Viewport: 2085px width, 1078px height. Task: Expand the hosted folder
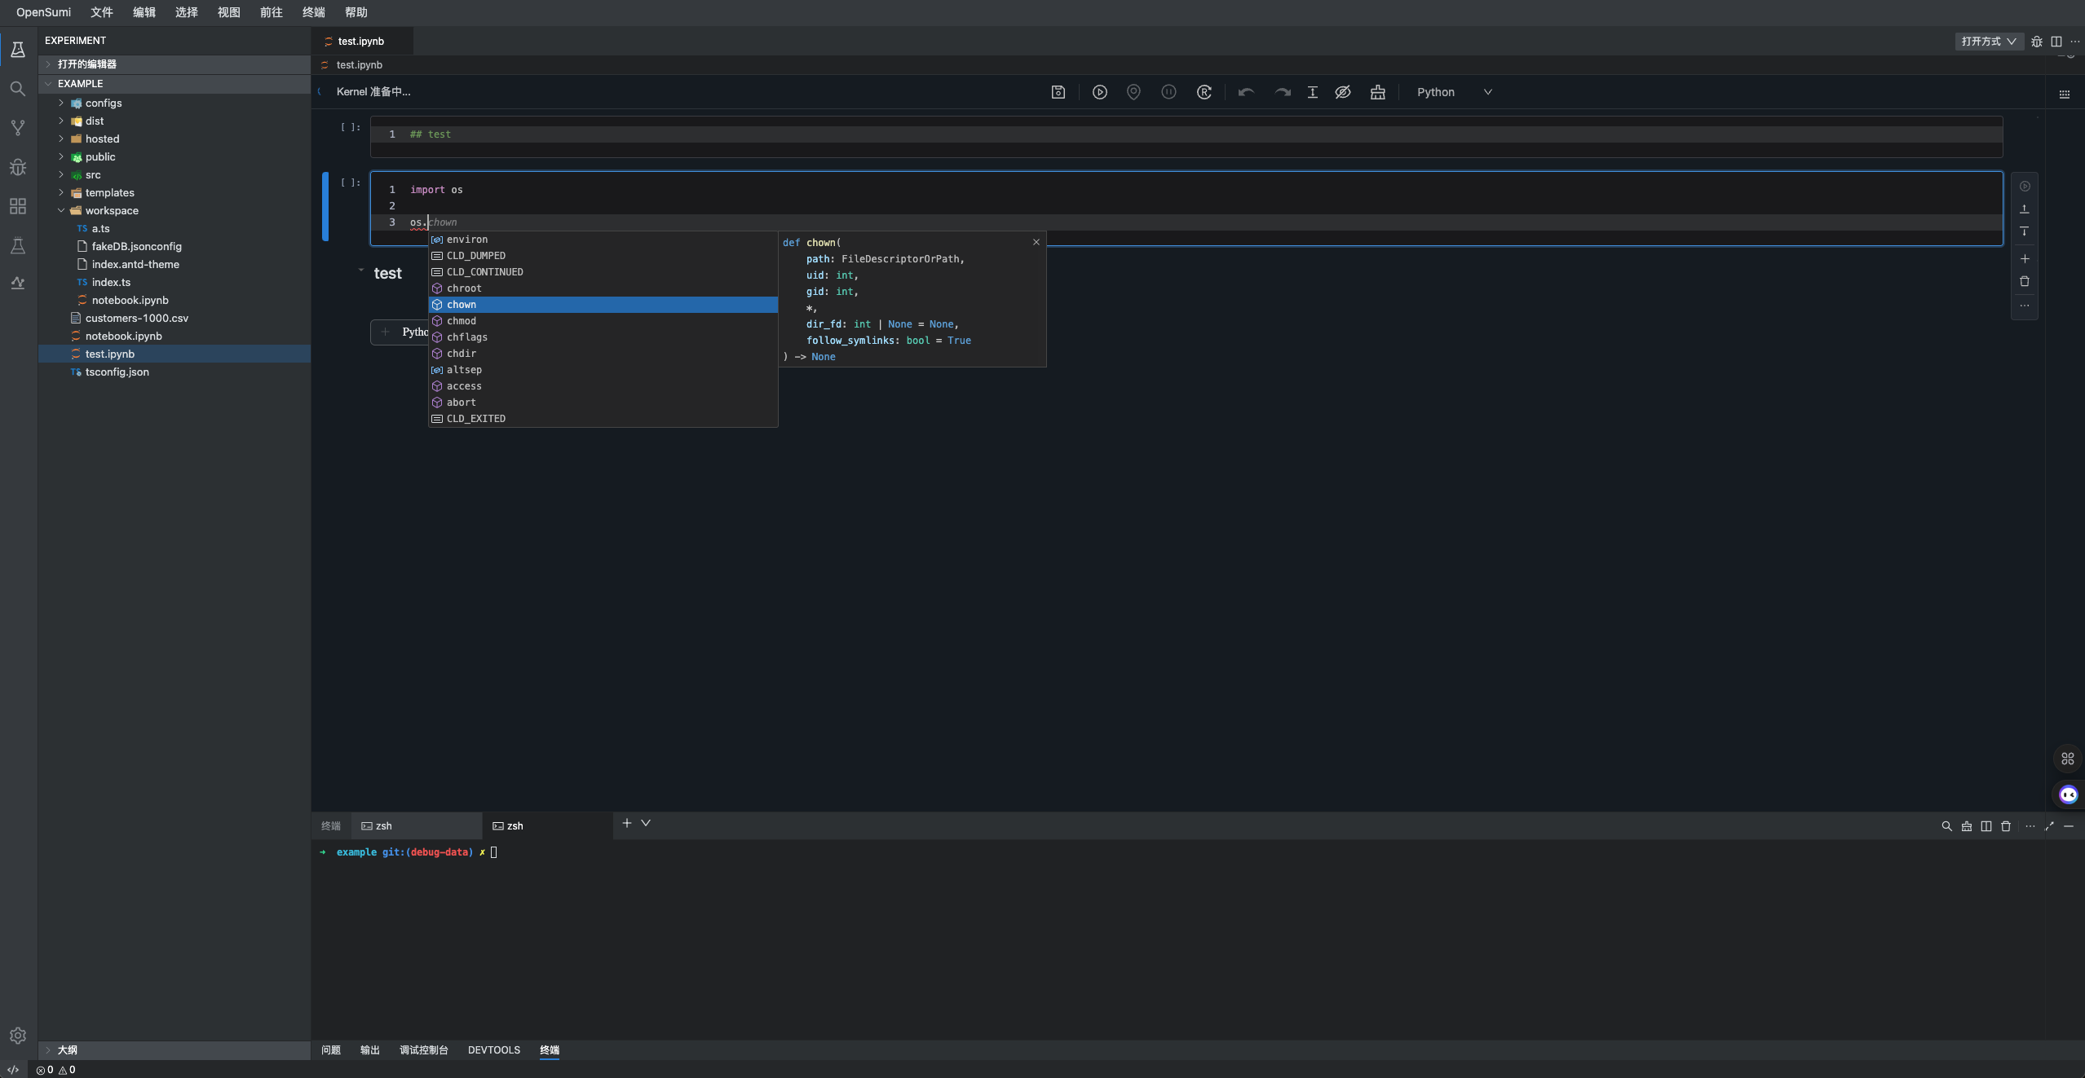(61, 139)
